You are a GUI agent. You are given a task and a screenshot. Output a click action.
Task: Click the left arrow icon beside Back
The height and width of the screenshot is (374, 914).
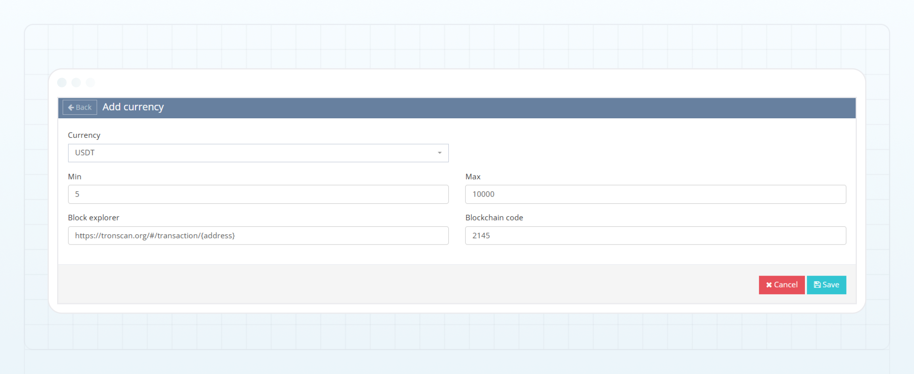tap(71, 108)
